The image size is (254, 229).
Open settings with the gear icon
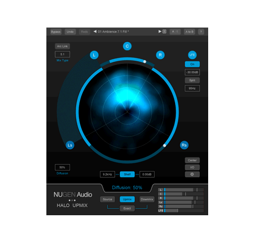click(192, 175)
